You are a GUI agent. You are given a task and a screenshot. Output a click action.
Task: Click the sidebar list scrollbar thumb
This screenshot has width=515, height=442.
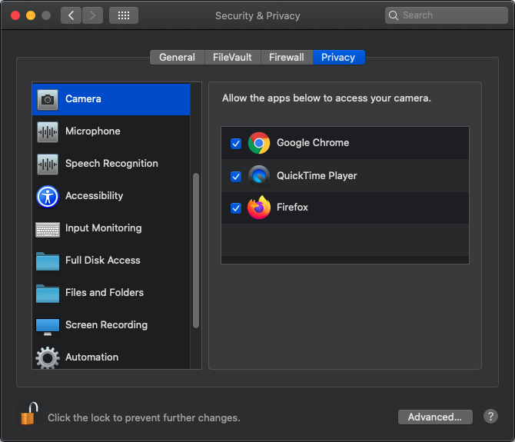(196, 251)
